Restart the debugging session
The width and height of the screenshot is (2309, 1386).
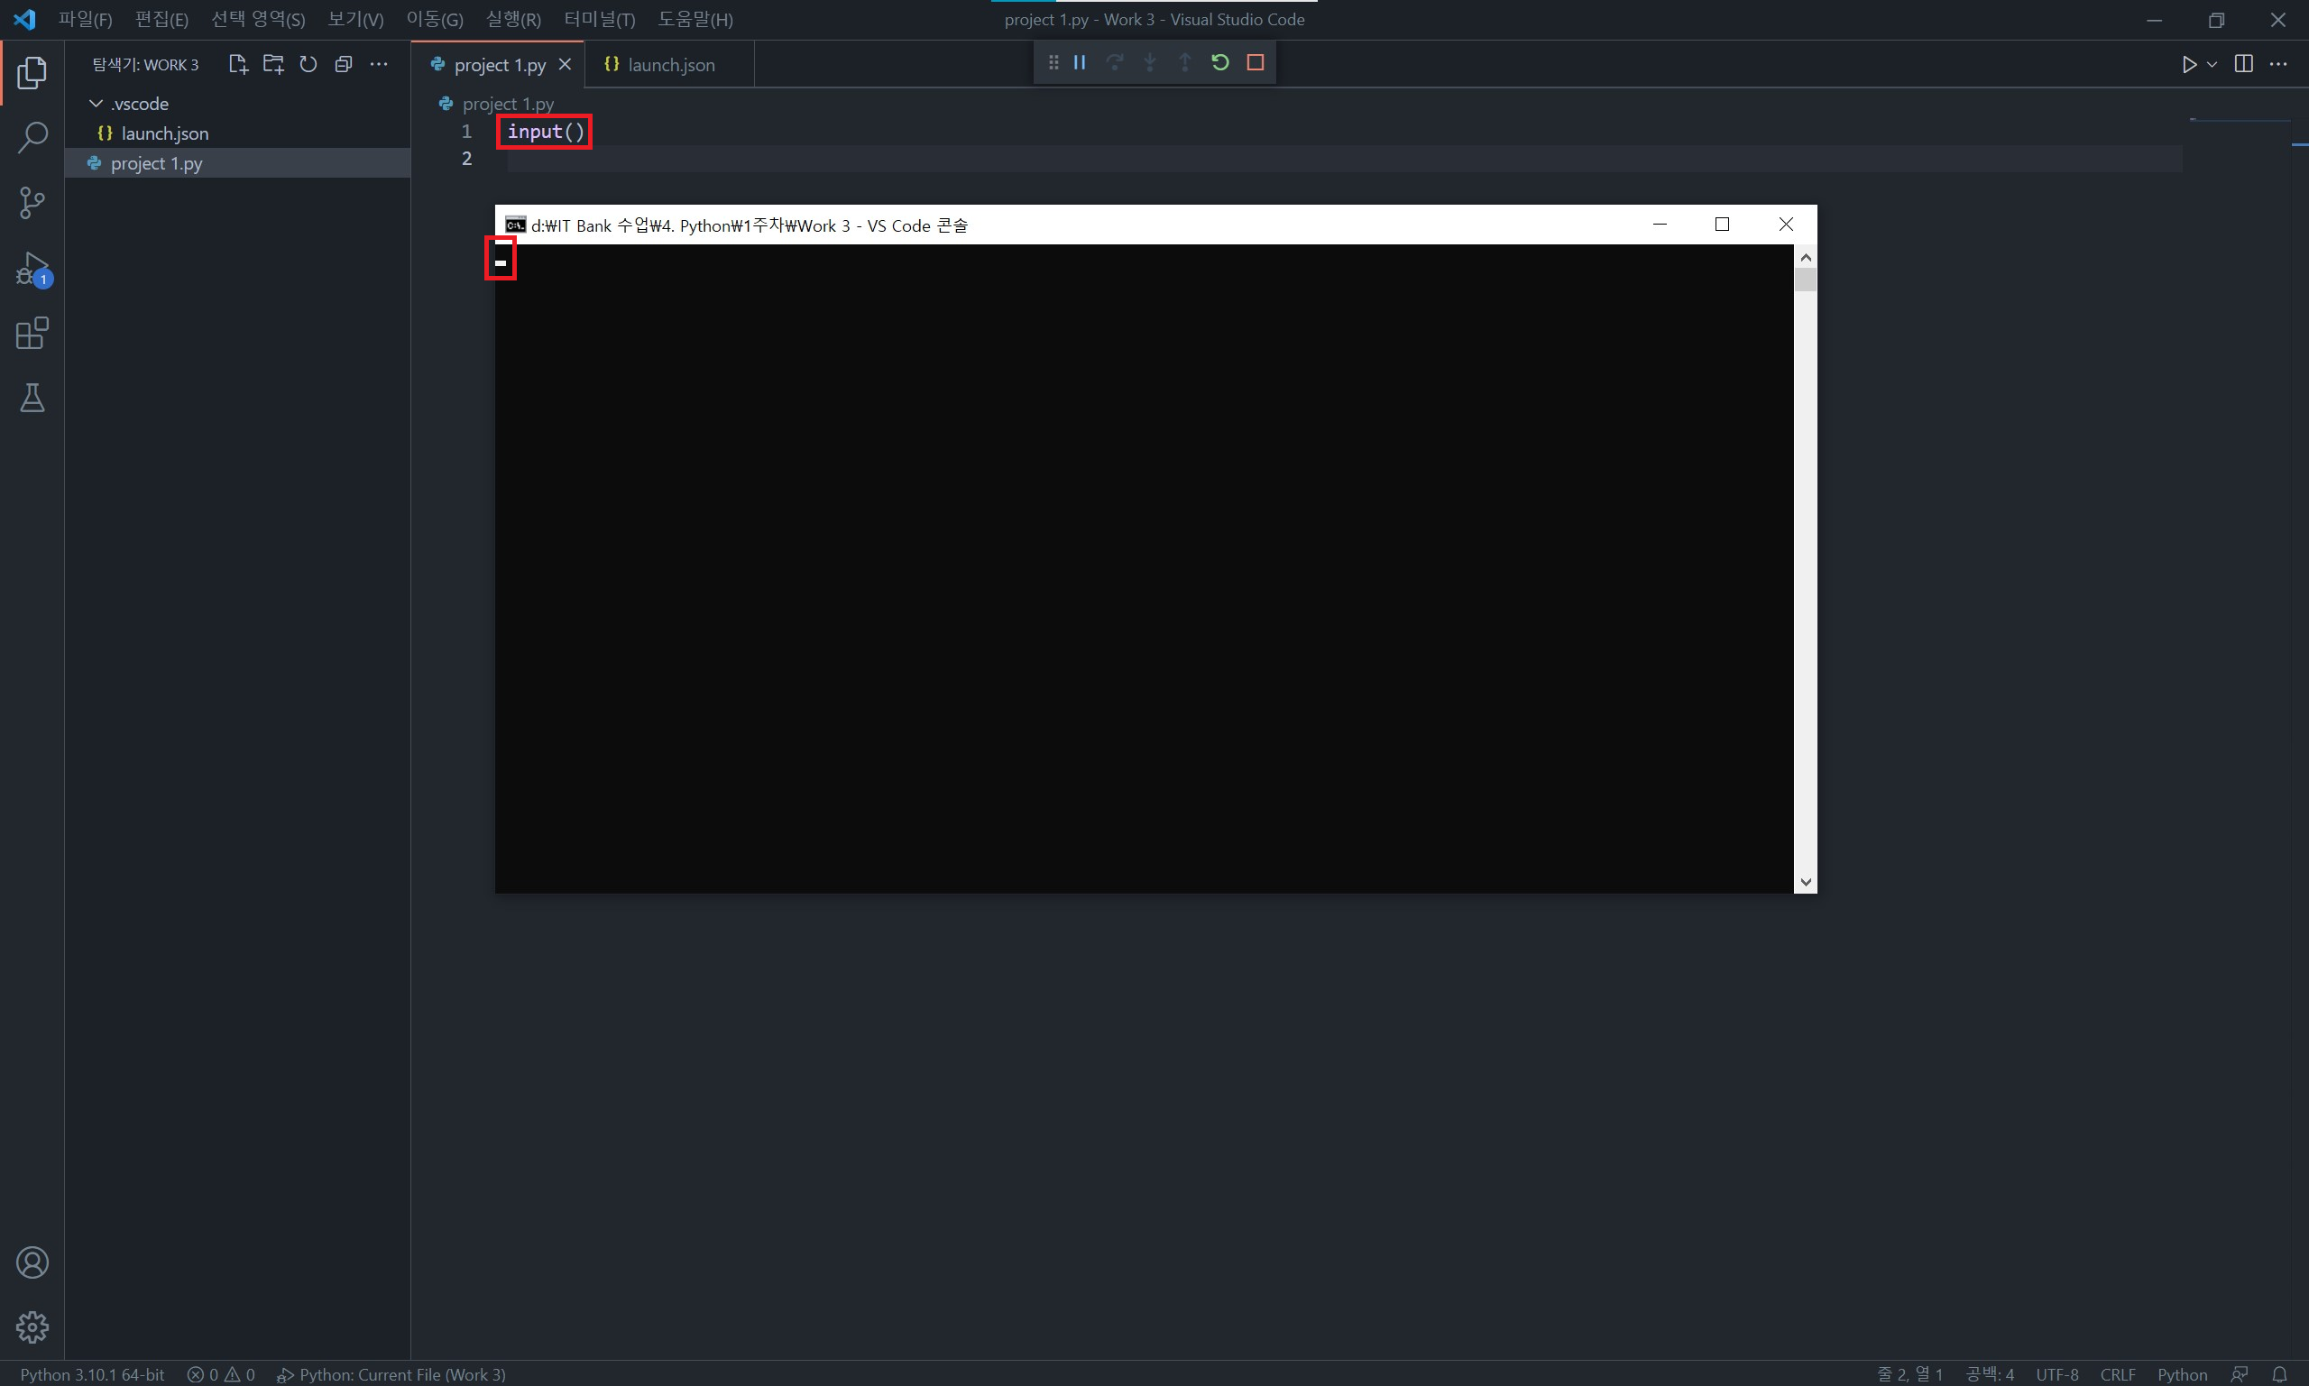coord(1219,62)
